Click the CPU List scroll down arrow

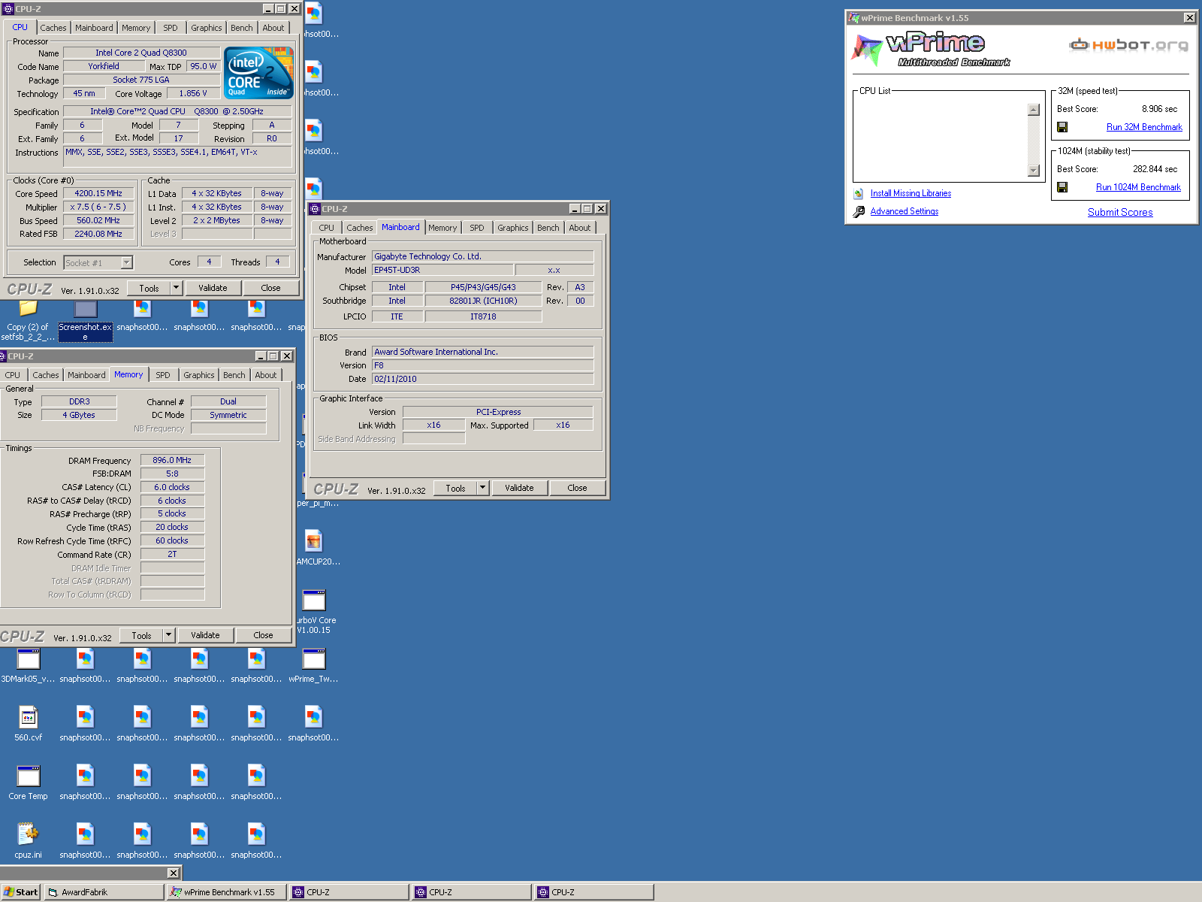(1034, 171)
